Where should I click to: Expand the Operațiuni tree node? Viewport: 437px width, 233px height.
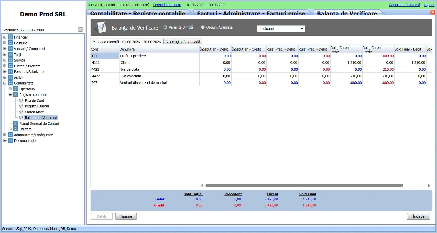pyautogui.click(x=10, y=89)
